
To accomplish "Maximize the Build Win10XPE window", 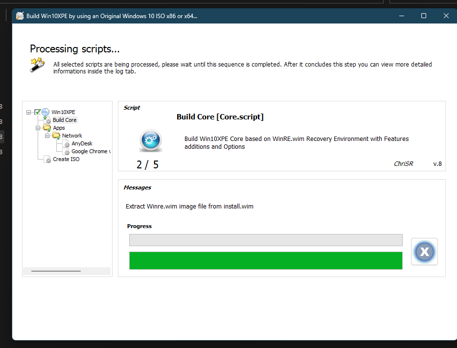I will (x=424, y=16).
